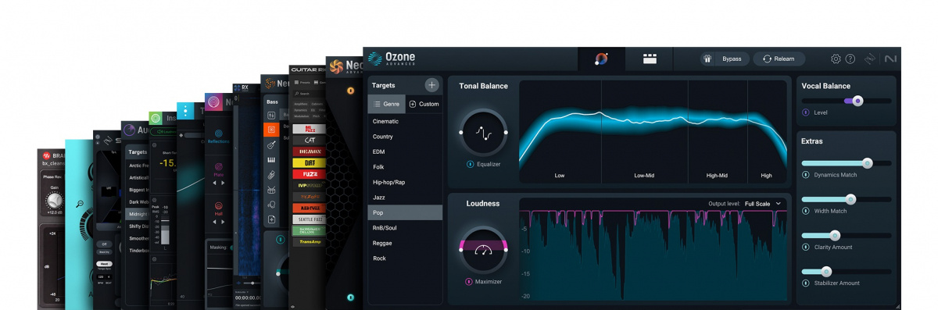Select the highlighted orange instrument icon in Neutron
Viewport: 938px width, 310px height.
[270, 130]
